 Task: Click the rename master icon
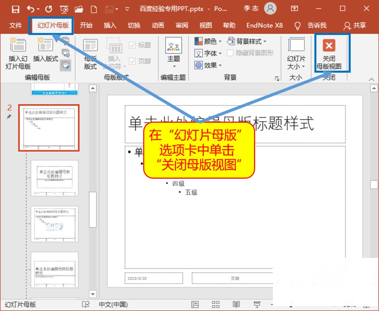tap(66, 53)
